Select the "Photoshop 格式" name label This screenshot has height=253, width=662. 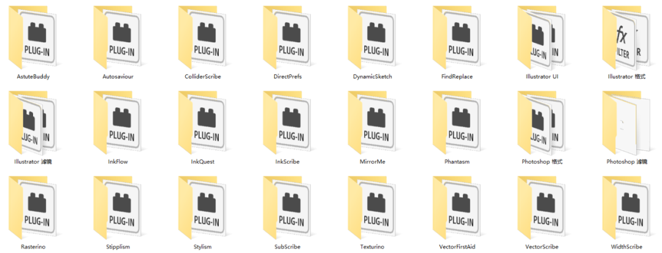[542, 162]
